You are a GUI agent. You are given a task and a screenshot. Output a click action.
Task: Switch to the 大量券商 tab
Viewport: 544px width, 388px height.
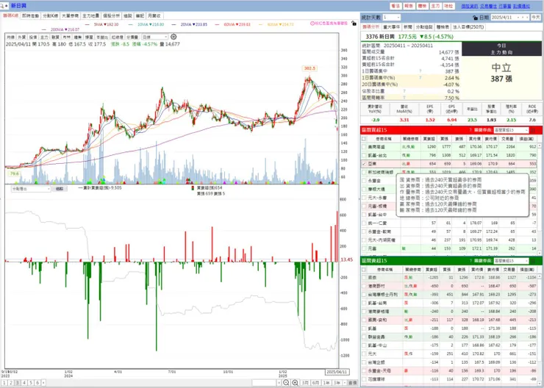[71, 15]
